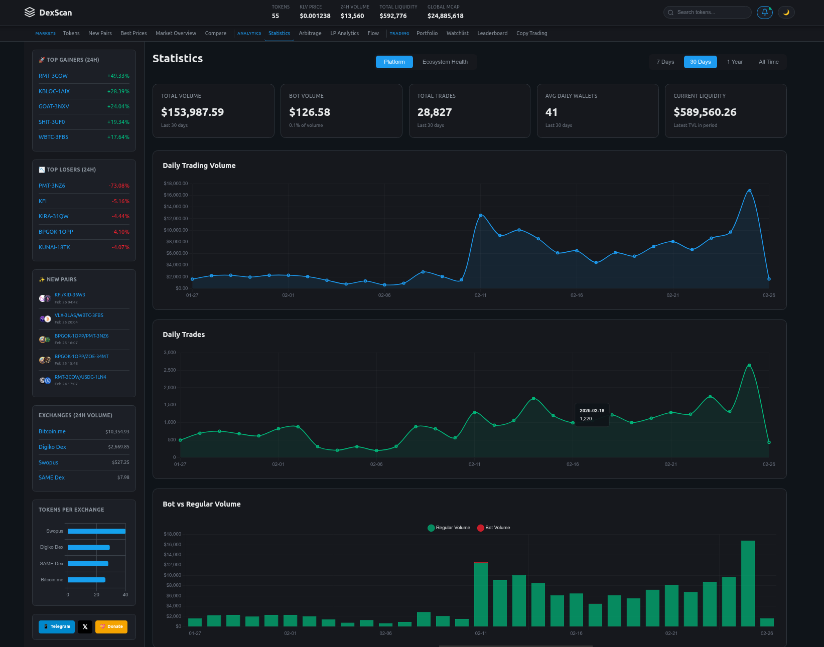Open the Telegram link button
Screen dimensions: 824x647
[57, 626]
